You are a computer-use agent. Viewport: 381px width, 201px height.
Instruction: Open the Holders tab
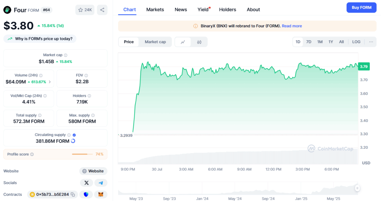228,9
